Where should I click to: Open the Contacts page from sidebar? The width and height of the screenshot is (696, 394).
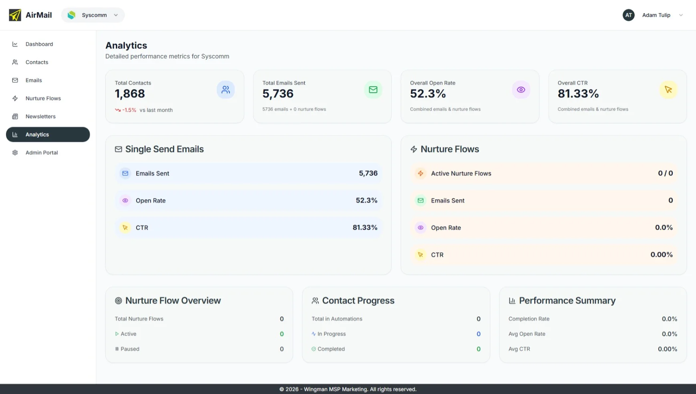click(36, 62)
